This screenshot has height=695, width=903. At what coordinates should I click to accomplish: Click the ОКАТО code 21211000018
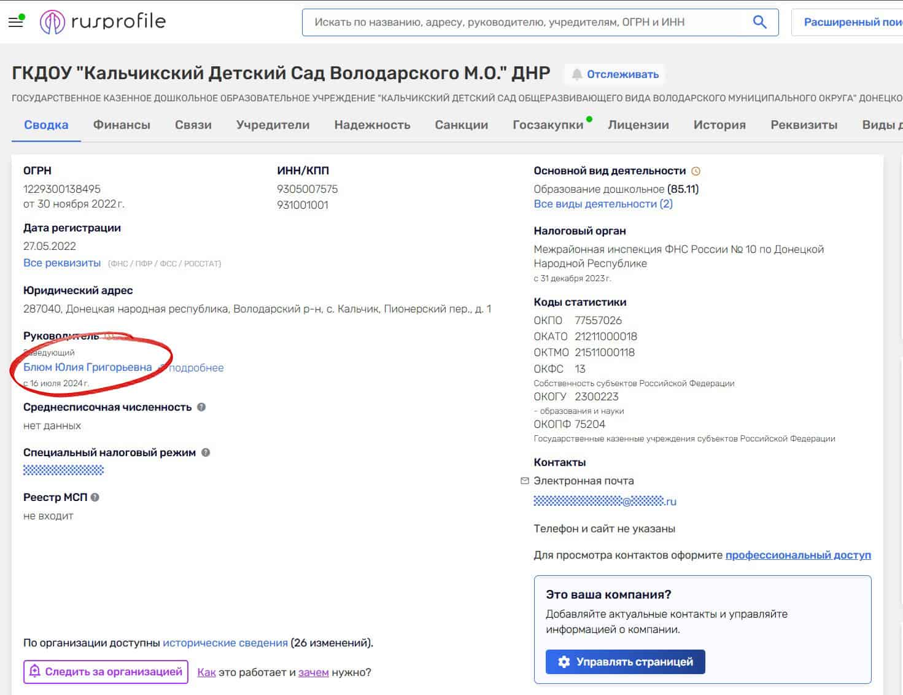pyautogui.click(x=606, y=336)
